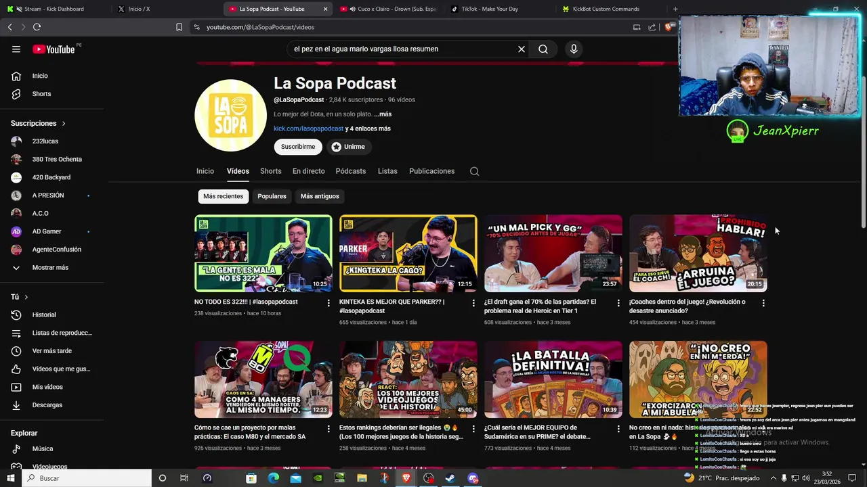Show hidden system tray icons
The image size is (867, 487).
click(x=773, y=478)
